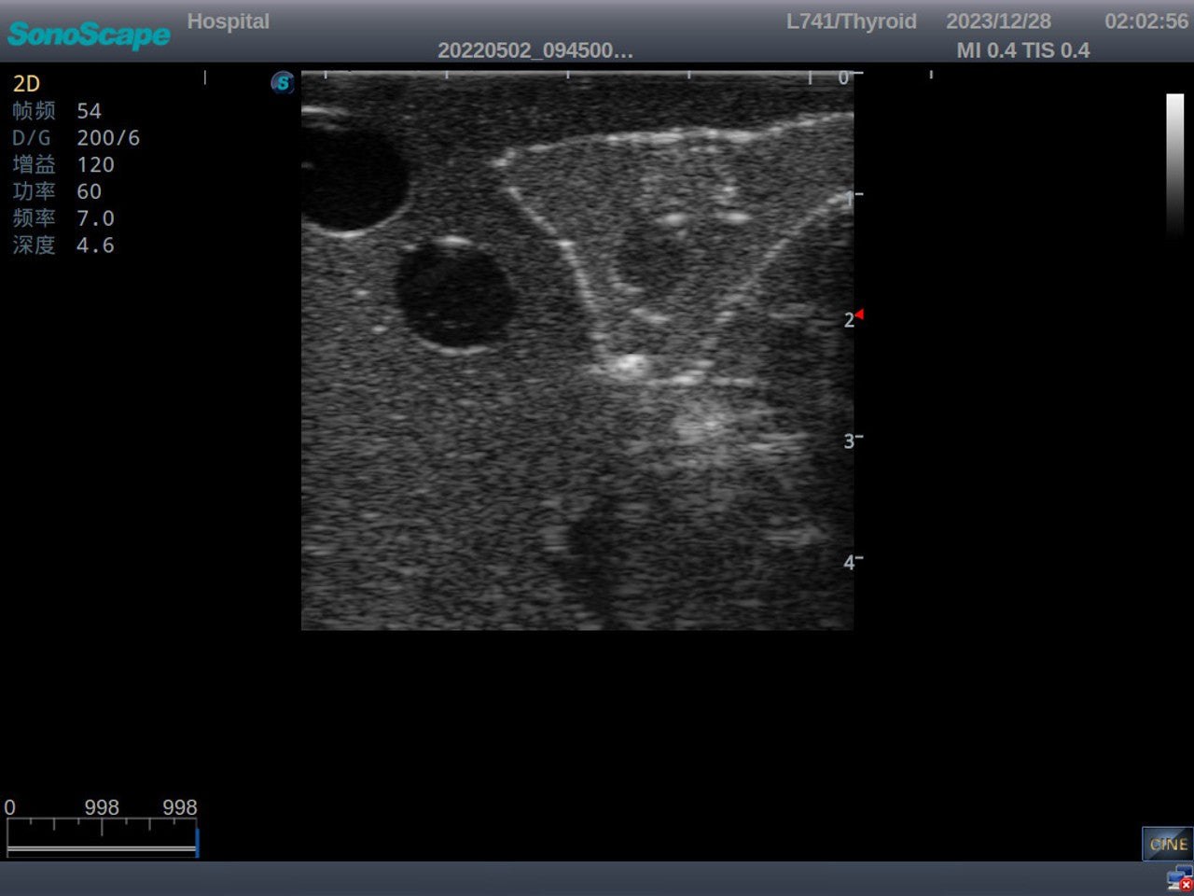
Task: Select the circular S watermark icon on image
Action: (281, 83)
